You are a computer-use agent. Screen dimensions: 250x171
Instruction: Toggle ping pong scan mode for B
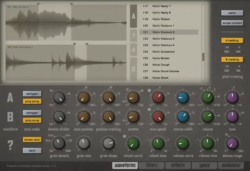coord(32,120)
